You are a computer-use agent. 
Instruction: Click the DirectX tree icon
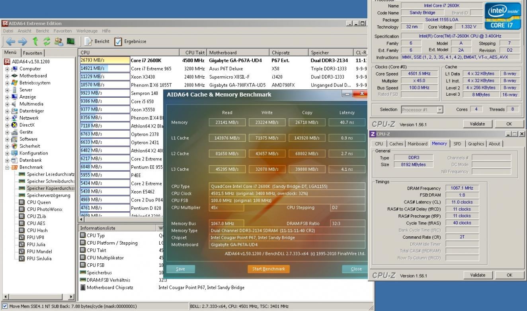click(x=15, y=125)
